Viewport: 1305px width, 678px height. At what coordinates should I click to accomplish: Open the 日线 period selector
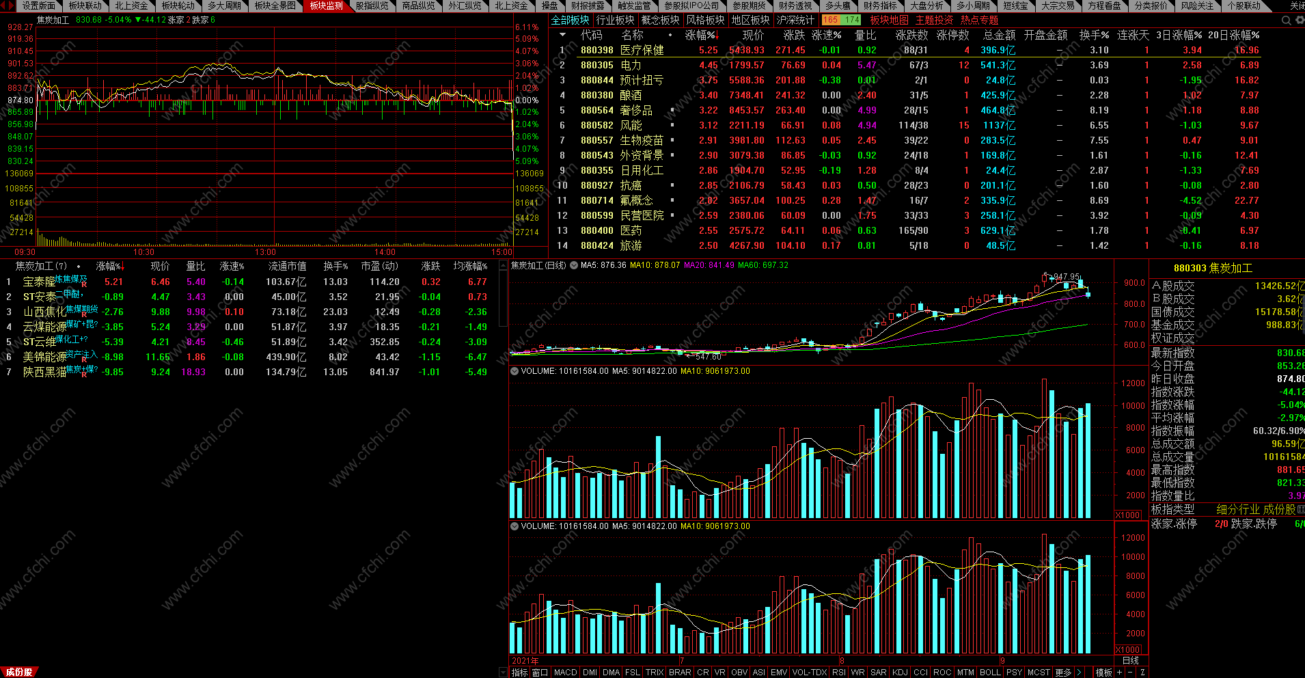tap(1131, 660)
